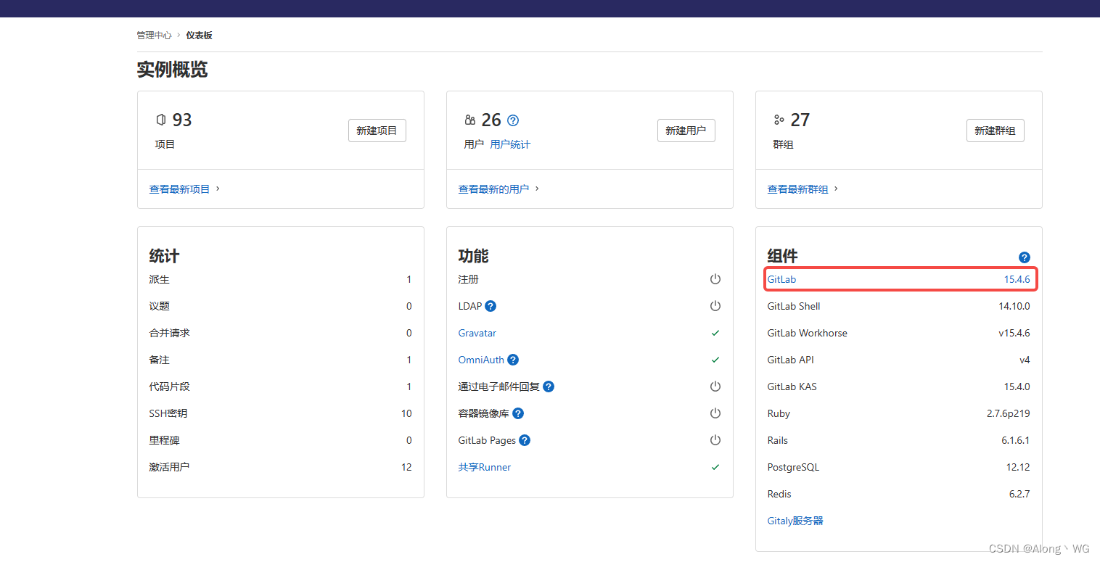
Task: Click the 新建项目 button
Action: 377,131
